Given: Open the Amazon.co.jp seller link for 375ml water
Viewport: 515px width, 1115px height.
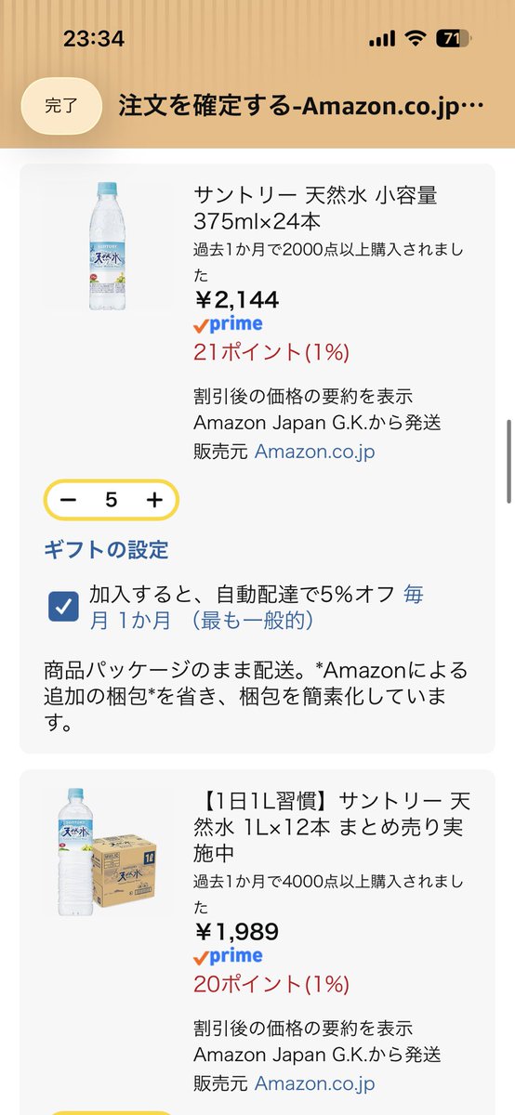Looking at the screenshot, I should click(x=314, y=452).
